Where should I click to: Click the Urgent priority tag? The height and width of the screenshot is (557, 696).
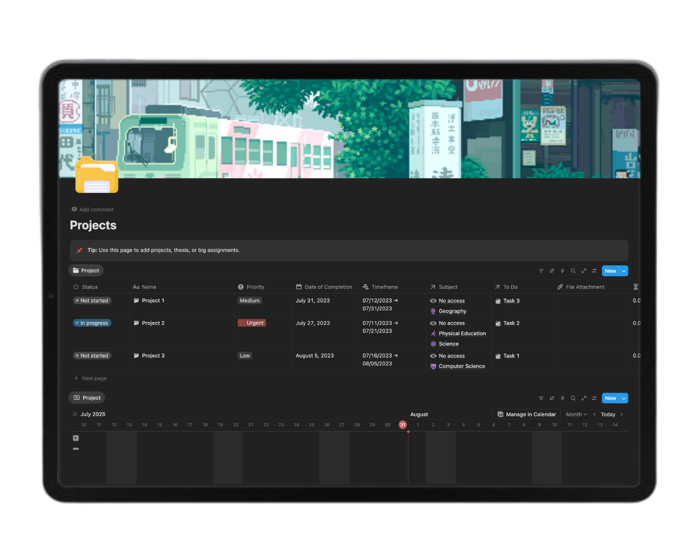click(x=252, y=323)
